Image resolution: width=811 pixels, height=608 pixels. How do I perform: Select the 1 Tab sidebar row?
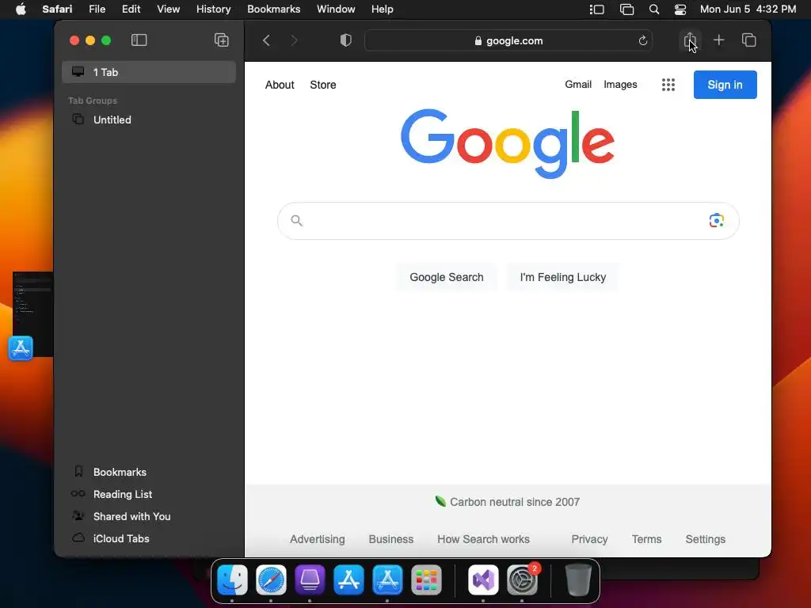click(x=149, y=72)
